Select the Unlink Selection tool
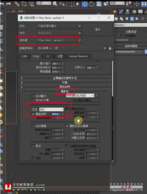 coord(24,4)
